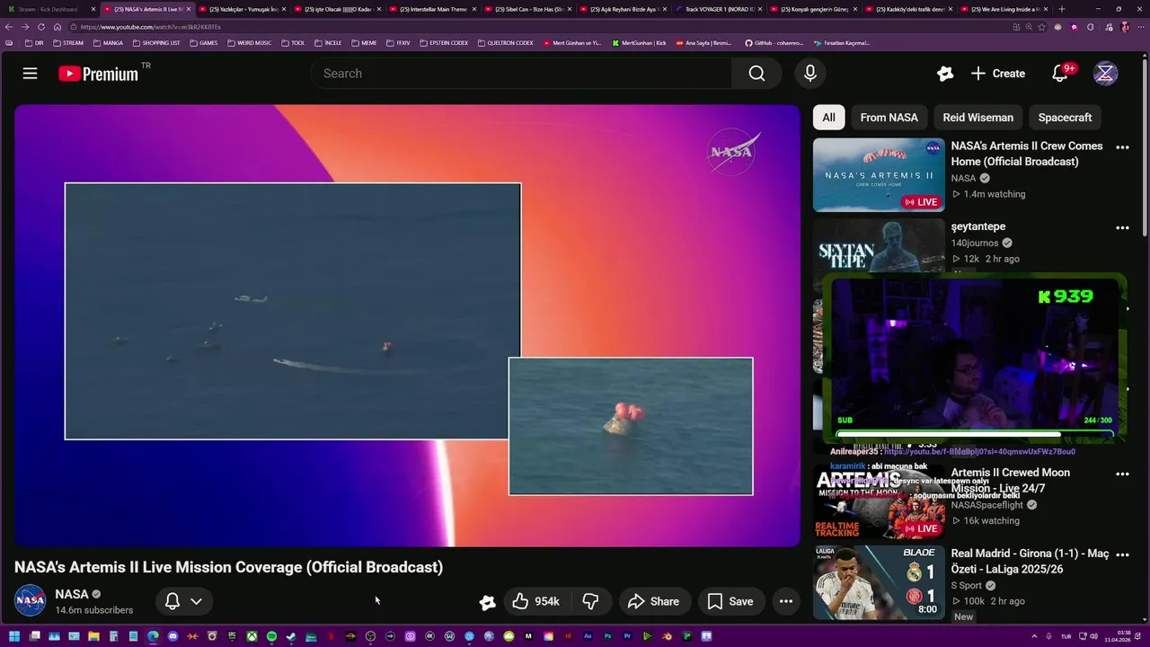Select the All filter chip

(x=828, y=117)
